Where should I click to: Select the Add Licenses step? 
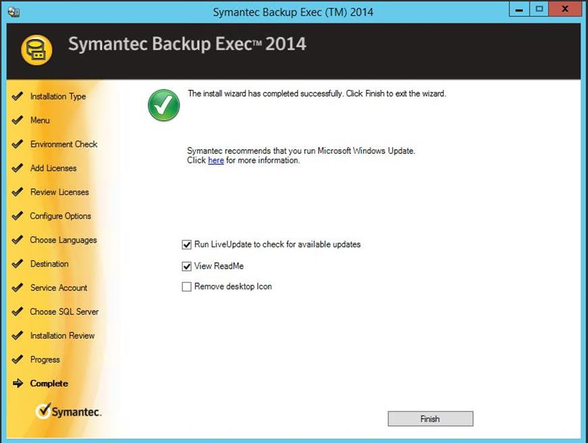tap(53, 168)
